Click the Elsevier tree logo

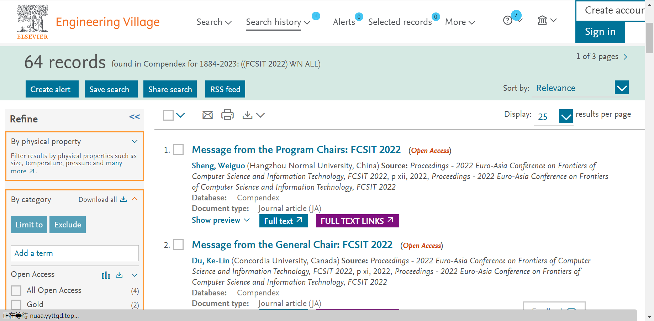(x=32, y=22)
